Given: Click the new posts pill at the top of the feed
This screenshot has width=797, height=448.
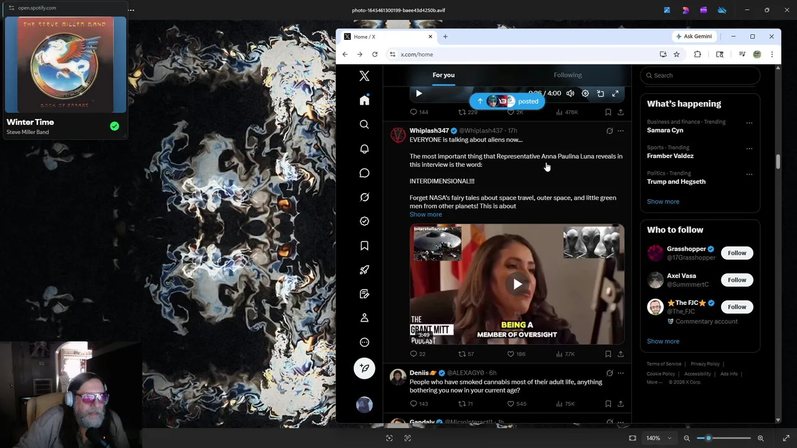Looking at the screenshot, I should [507, 101].
